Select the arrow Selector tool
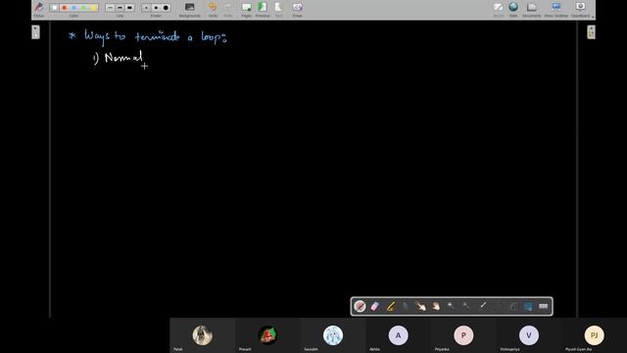The image size is (627, 353). 406,307
